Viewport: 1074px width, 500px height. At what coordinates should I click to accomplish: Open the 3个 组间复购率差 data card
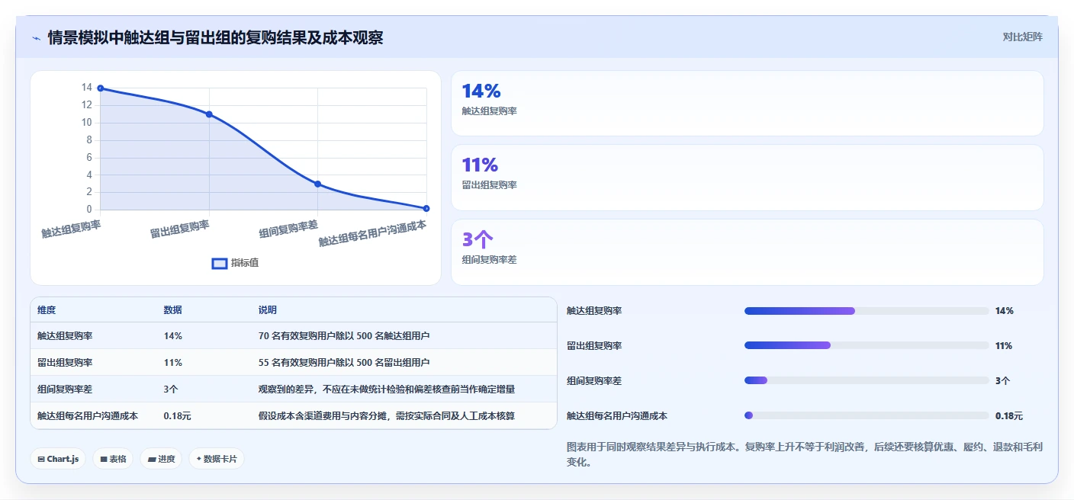click(747, 252)
